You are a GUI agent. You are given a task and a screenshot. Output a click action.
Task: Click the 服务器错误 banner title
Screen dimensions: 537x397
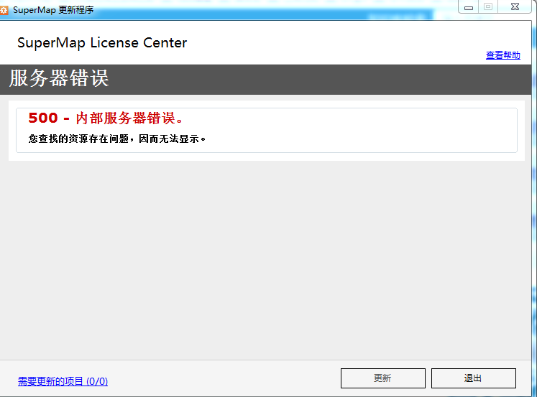tap(59, 78)
